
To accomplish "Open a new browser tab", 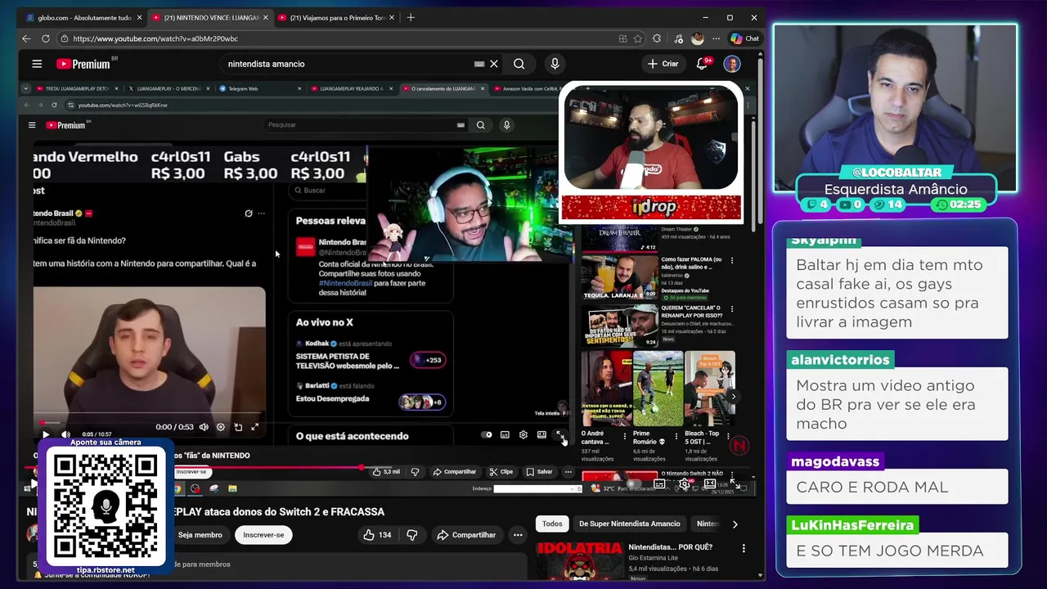I will (x=411, y=17).
